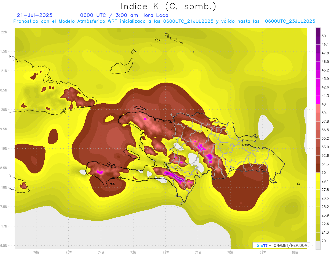Click the '9.5N' latitude label

click(x=4, y=129)
